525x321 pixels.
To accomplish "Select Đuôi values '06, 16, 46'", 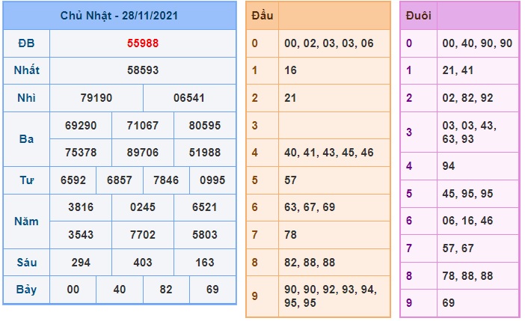I will pos(467,221).
